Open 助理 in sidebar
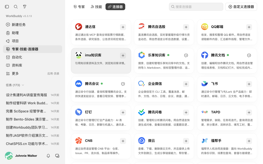Viewport: 263px width, 164px height. point(33,33)
